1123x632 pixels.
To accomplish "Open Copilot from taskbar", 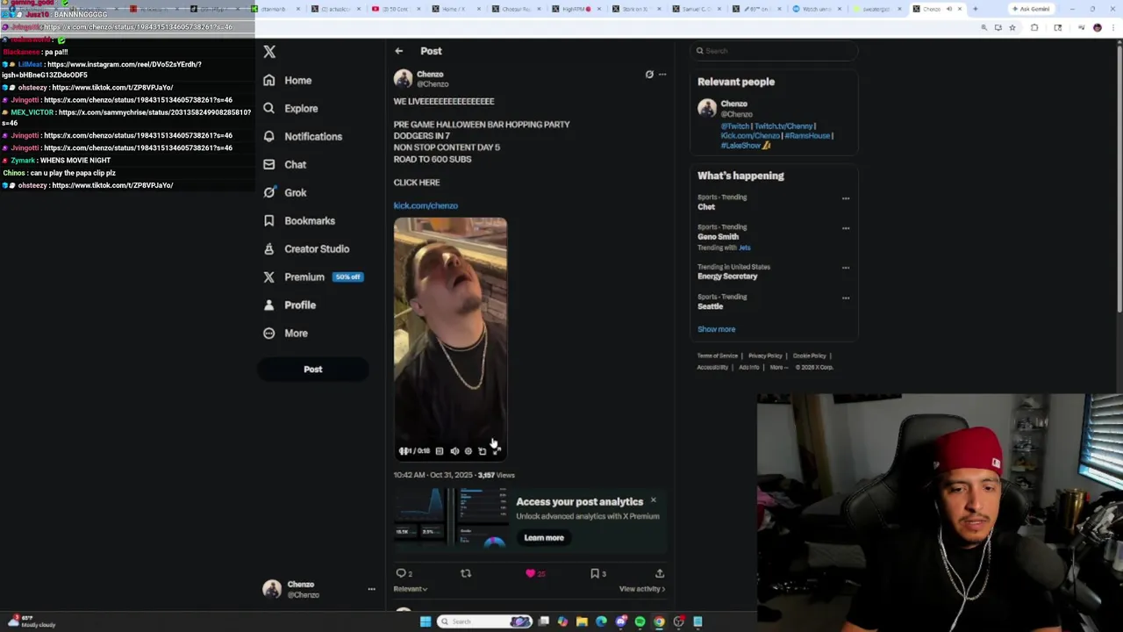I will tap(562, 621).
